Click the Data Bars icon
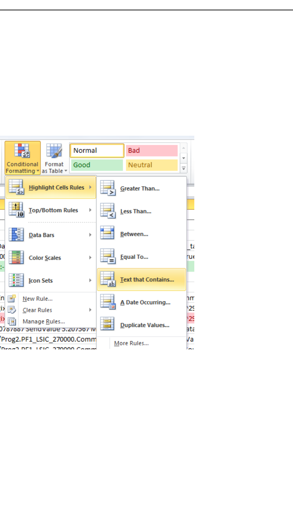 16,235
